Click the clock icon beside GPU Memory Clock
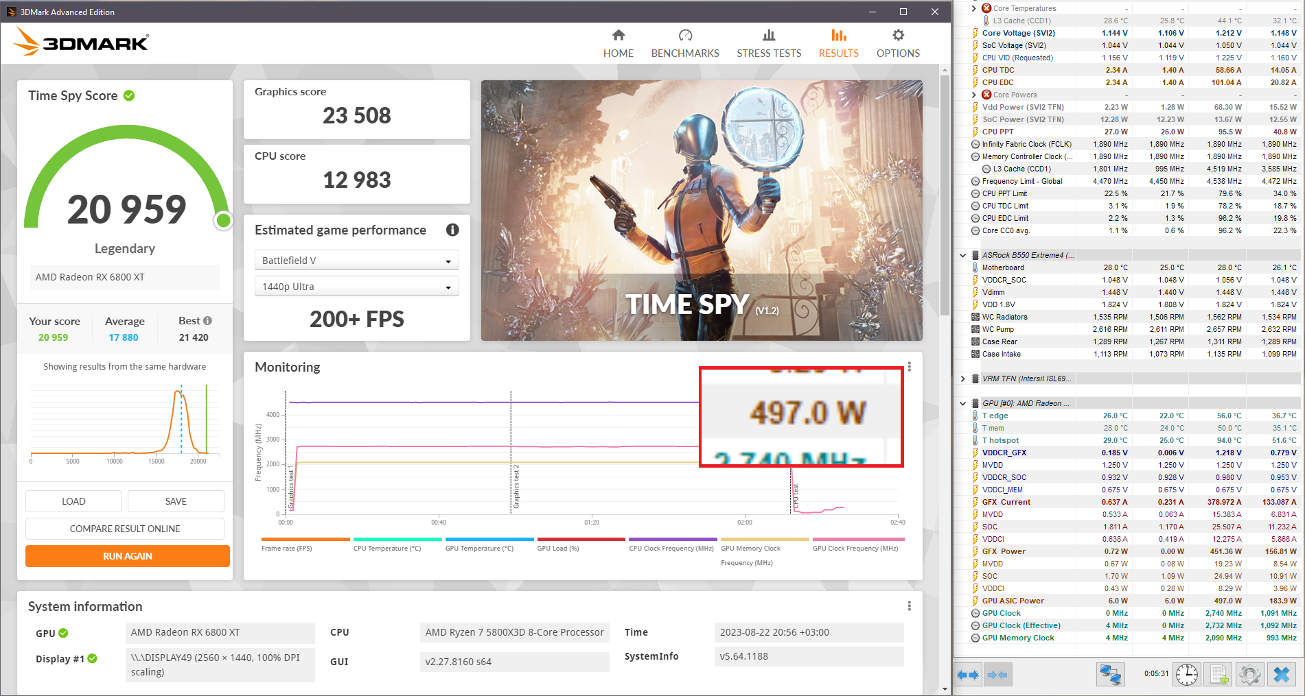 pyautogui.click(x=975, y=638)
